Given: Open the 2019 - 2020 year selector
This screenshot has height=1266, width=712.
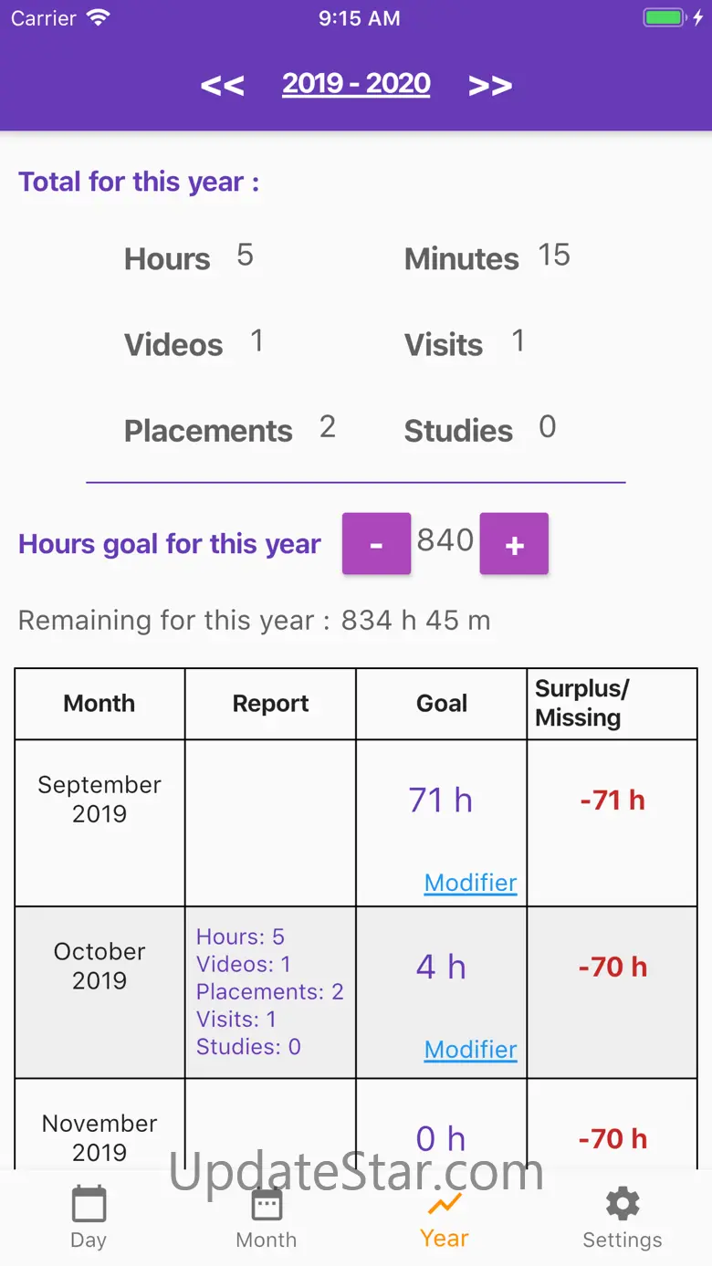Looking at the screenshot, I should 356,84.
